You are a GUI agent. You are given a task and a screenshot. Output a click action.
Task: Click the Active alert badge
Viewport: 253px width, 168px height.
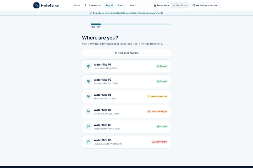point(159,142)
